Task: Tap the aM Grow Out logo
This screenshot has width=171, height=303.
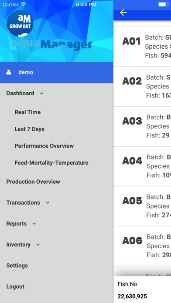Action: (20, 24)
